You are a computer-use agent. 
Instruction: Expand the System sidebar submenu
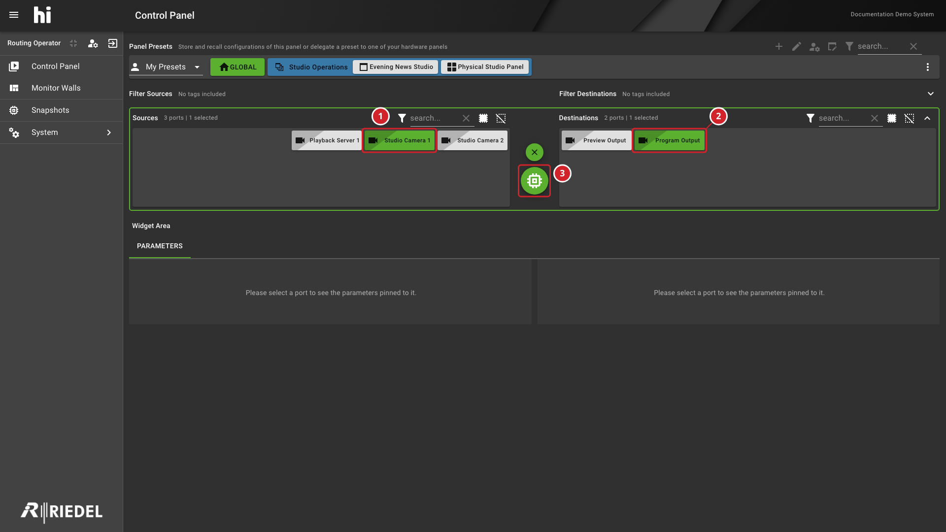62,133
